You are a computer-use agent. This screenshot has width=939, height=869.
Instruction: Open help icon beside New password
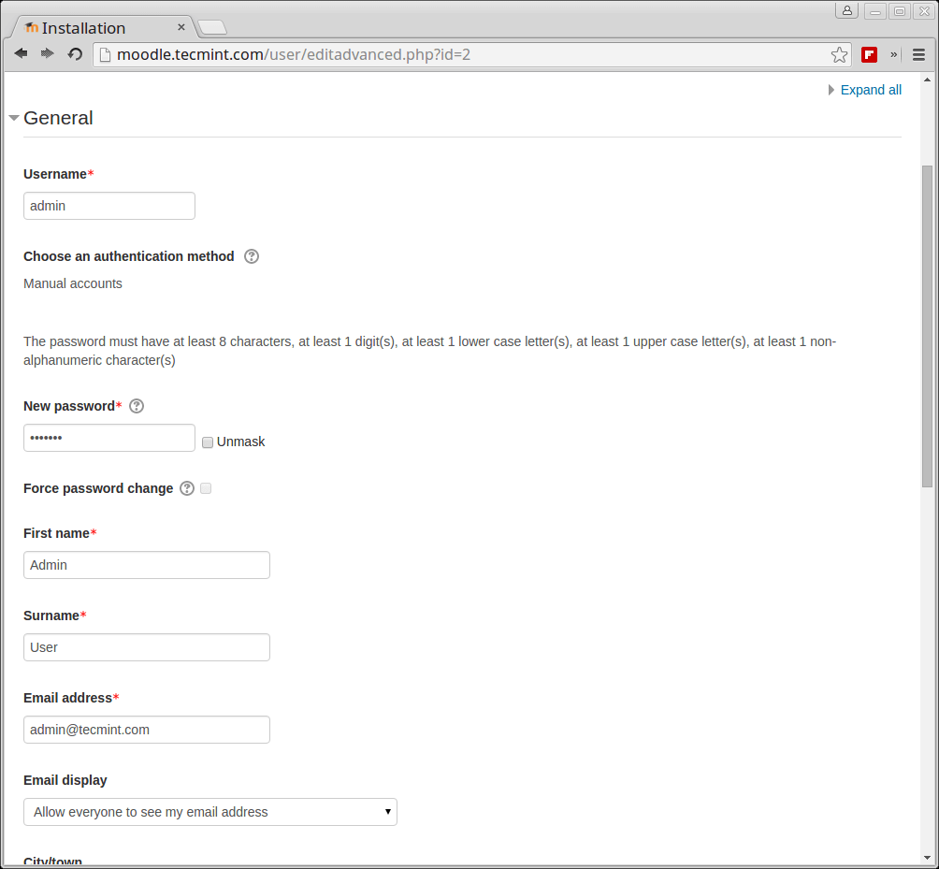137,406
